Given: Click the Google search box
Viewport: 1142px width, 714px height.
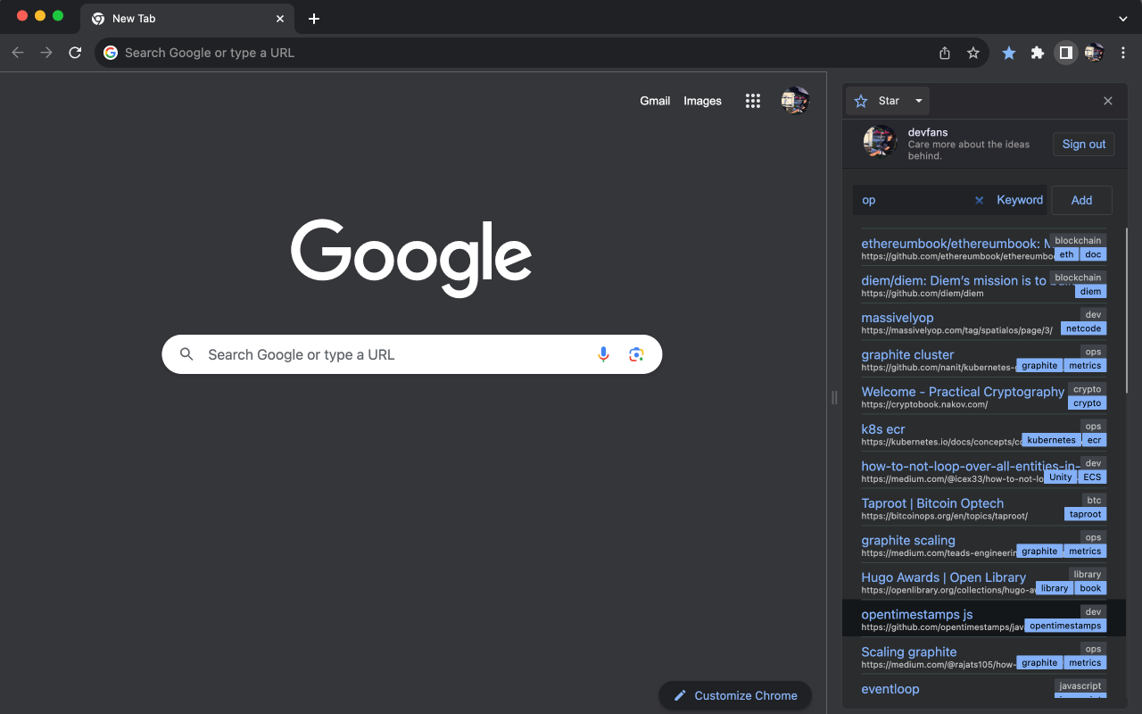Looking at the screenshot, I should click(412, 354).
